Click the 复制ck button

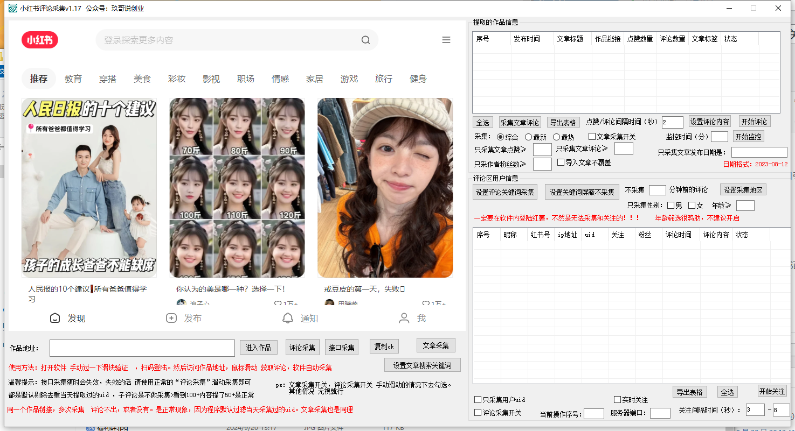point(384,346)
